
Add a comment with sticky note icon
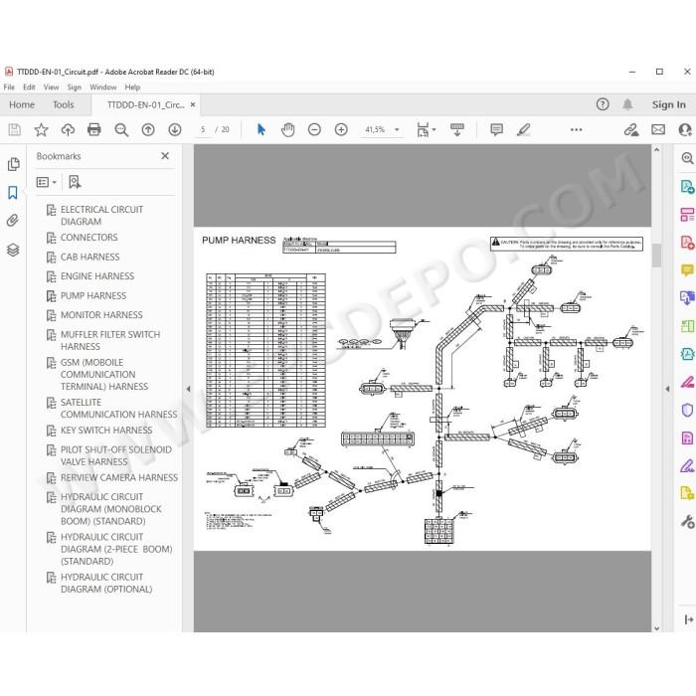pos(496,129)
